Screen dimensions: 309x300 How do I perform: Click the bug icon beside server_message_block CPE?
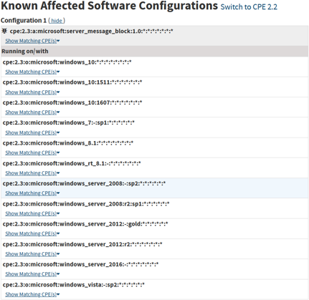pyautogui.click(x=4, y=31)
